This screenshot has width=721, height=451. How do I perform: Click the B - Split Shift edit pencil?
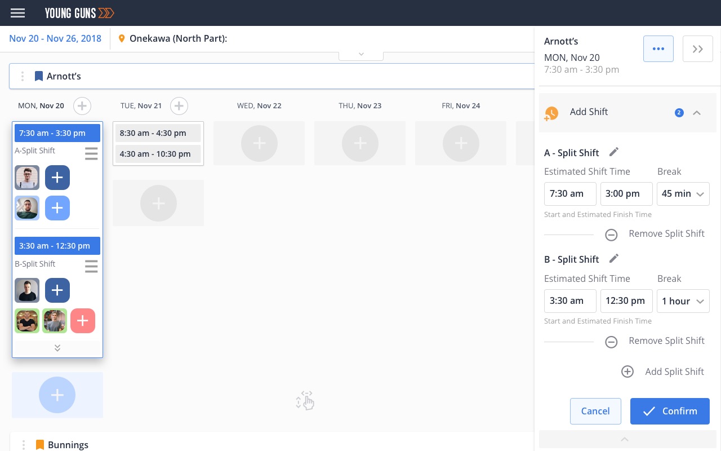(614, 258)
